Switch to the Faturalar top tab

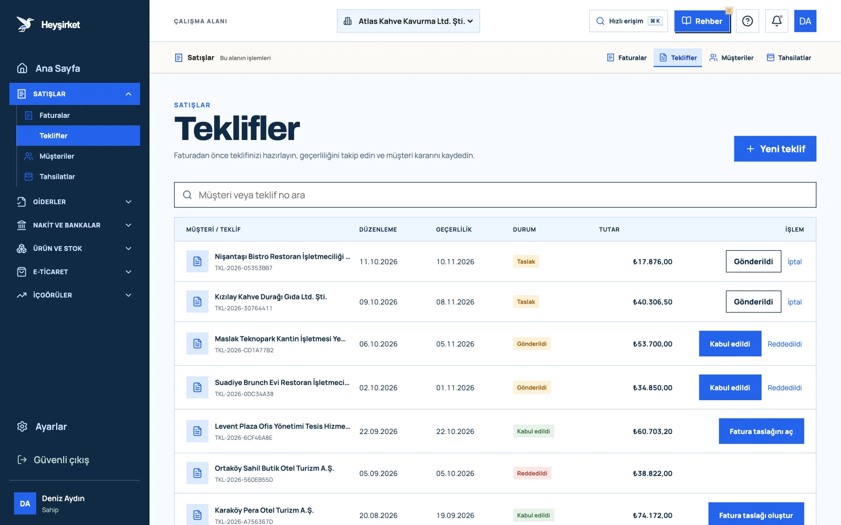tap(626, 58)
